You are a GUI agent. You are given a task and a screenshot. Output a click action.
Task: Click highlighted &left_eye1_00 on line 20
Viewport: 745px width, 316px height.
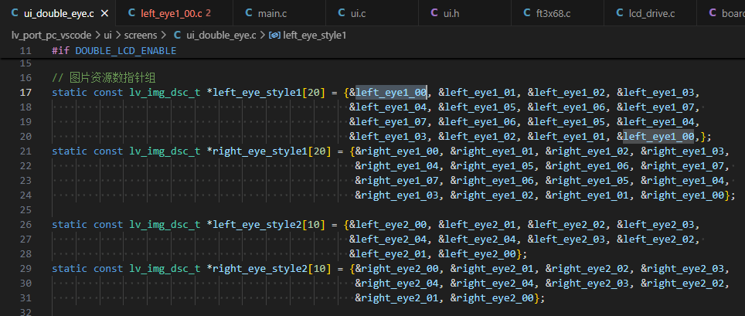pyautogui.click(x=655, y=137)
